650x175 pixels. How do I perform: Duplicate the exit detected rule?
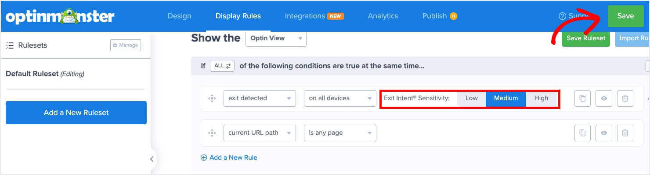582,98
